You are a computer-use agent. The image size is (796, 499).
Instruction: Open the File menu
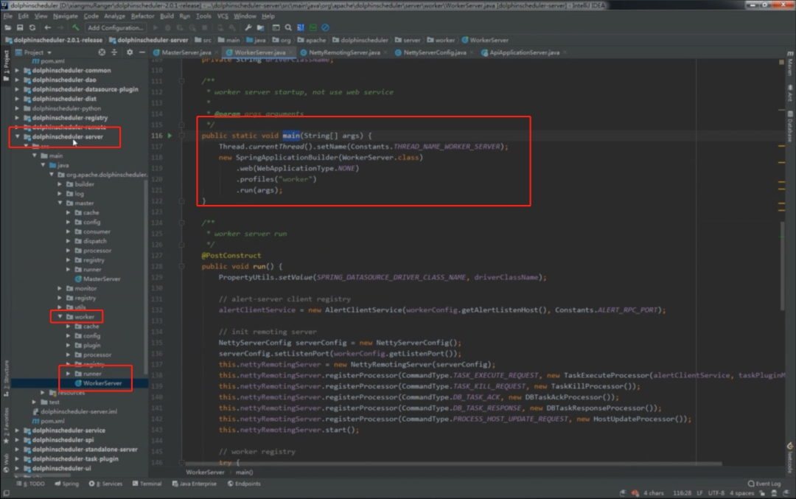[7, 16]
